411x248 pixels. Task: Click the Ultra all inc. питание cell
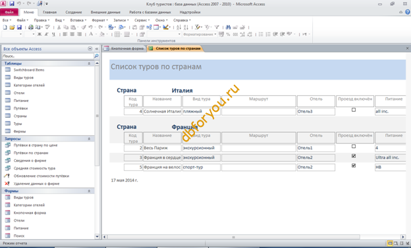[x=391, y=158]
